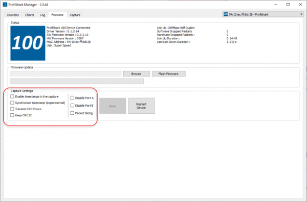Click the firmware file path input field
This screenshot has width=307, height=202.
tap(66, 74)
